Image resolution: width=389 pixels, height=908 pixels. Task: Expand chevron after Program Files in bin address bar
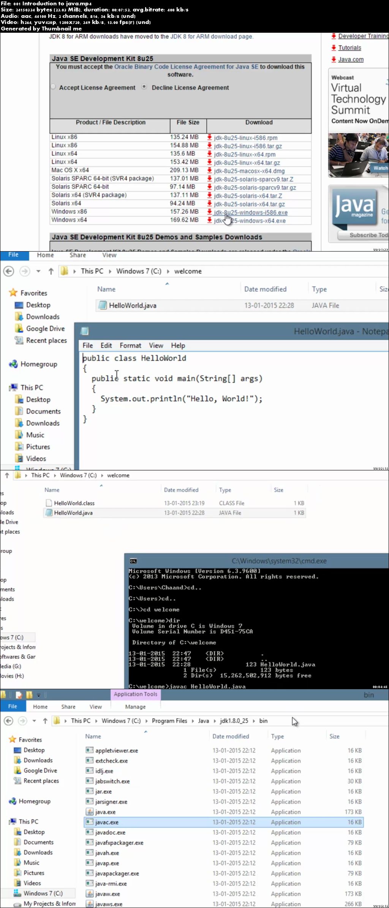click(x=193, y=721)
